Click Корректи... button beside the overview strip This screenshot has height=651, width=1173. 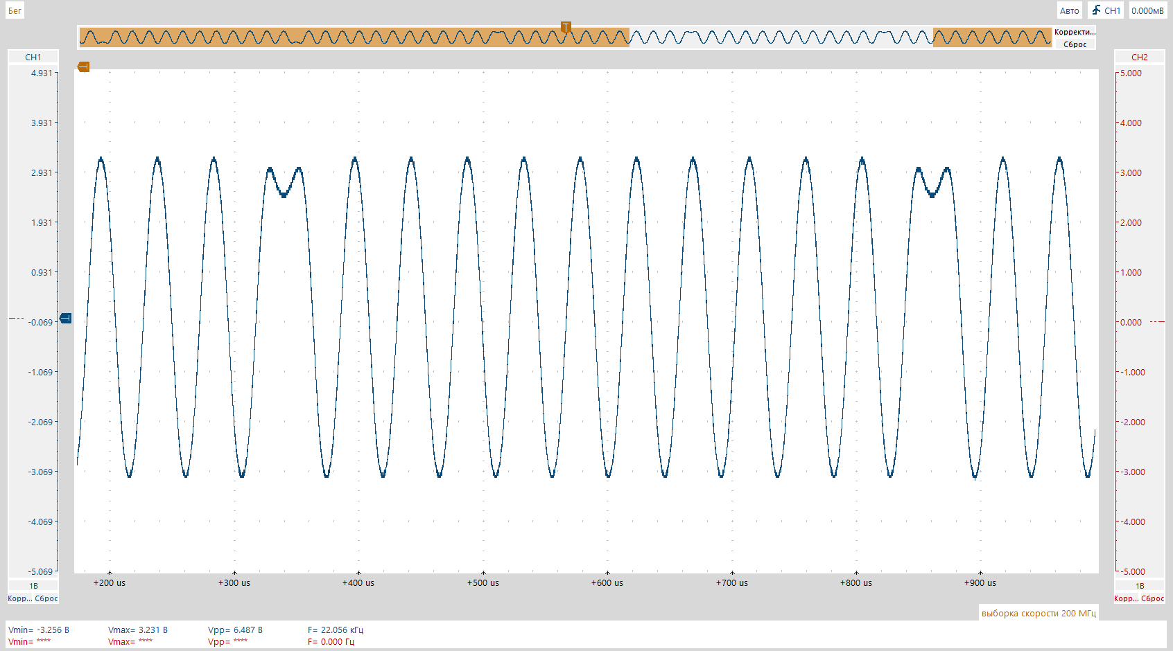(x=1075, y=32)
